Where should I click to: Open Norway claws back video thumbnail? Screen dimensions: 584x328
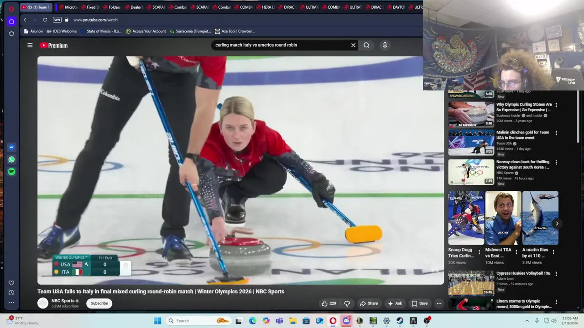[x=471, y=172]
